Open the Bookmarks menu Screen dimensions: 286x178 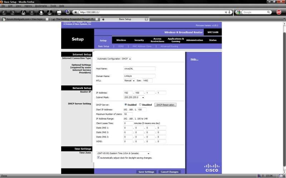41,6
